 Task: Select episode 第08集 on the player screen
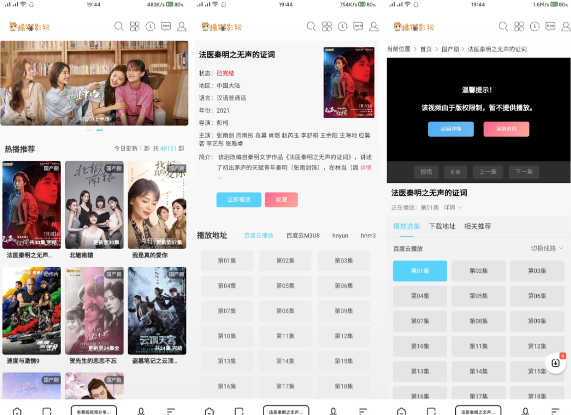tap(479, 321)
